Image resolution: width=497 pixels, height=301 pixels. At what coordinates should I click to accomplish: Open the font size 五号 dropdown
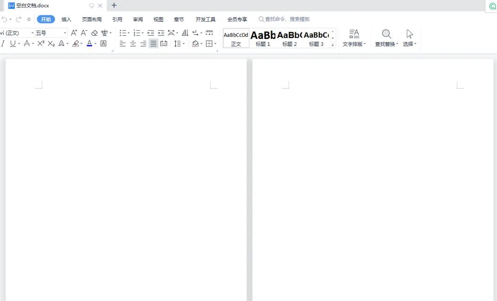coord(65,33)
